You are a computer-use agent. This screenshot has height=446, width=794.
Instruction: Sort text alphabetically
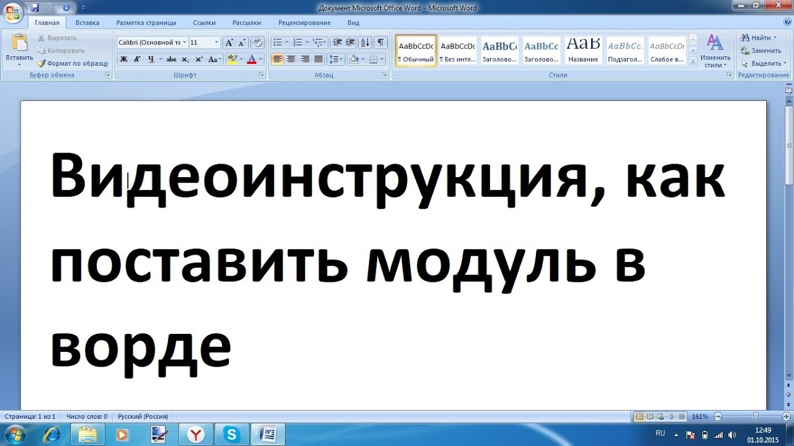(x=365, y=42)
